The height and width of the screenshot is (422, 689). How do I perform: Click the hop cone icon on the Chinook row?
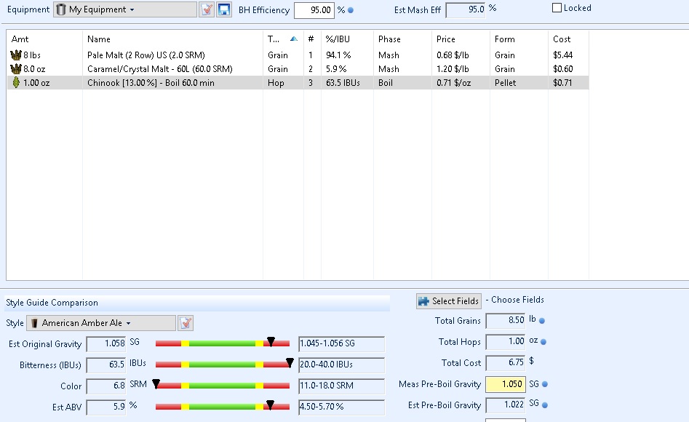click(x=16, y=83)
